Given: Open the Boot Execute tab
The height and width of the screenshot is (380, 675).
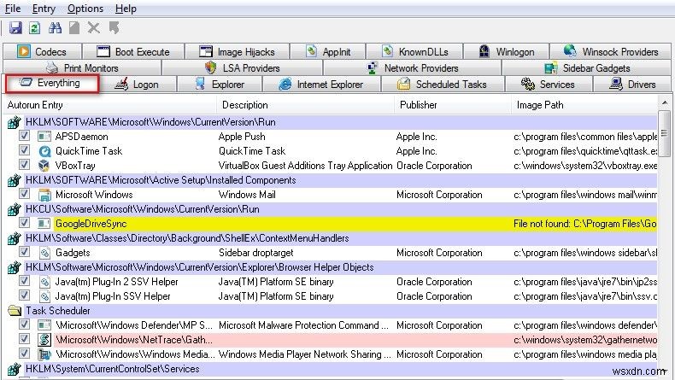Looking at the screenshot, I should tap(133, 51).
